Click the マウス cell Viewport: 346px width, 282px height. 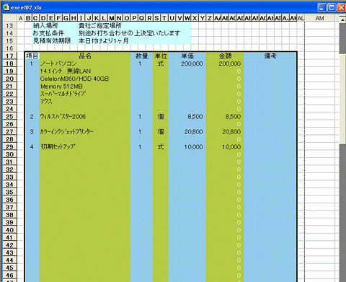pyautogui.click(x=46, y=101)
